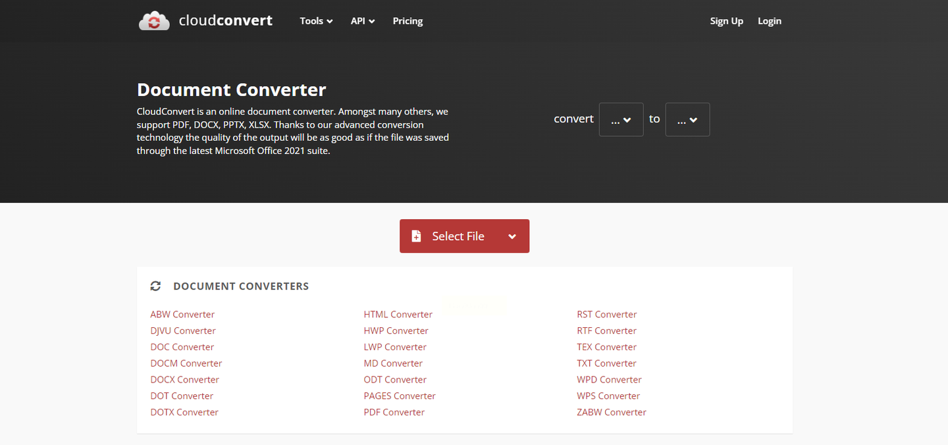Screen dimensions: 948x445
Task: Open the WPS Converter link
Action: point(608,396)
